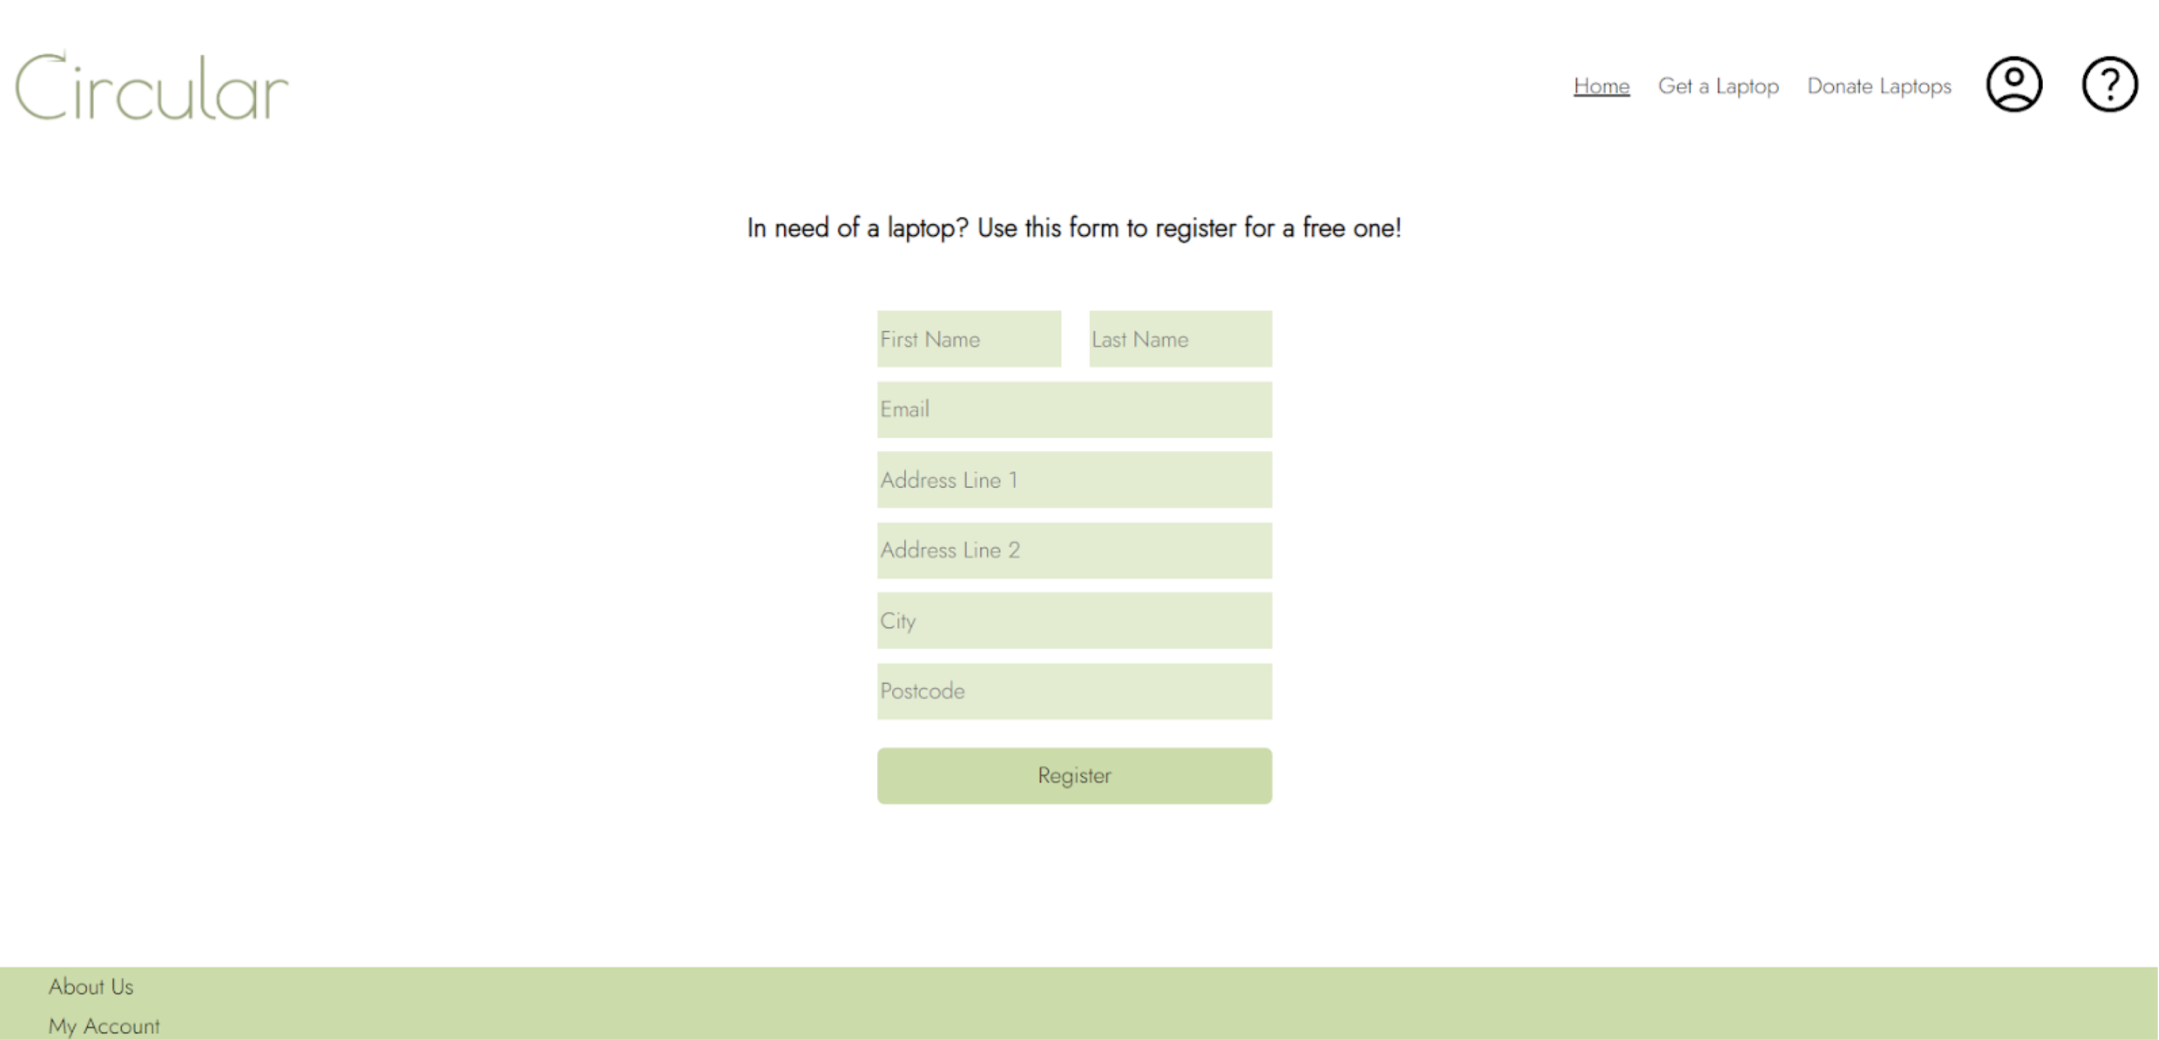2159x1040 pixels.
Task: Navigate to Home menu item
Action: pyautogui.click(x=1600, y=85)
